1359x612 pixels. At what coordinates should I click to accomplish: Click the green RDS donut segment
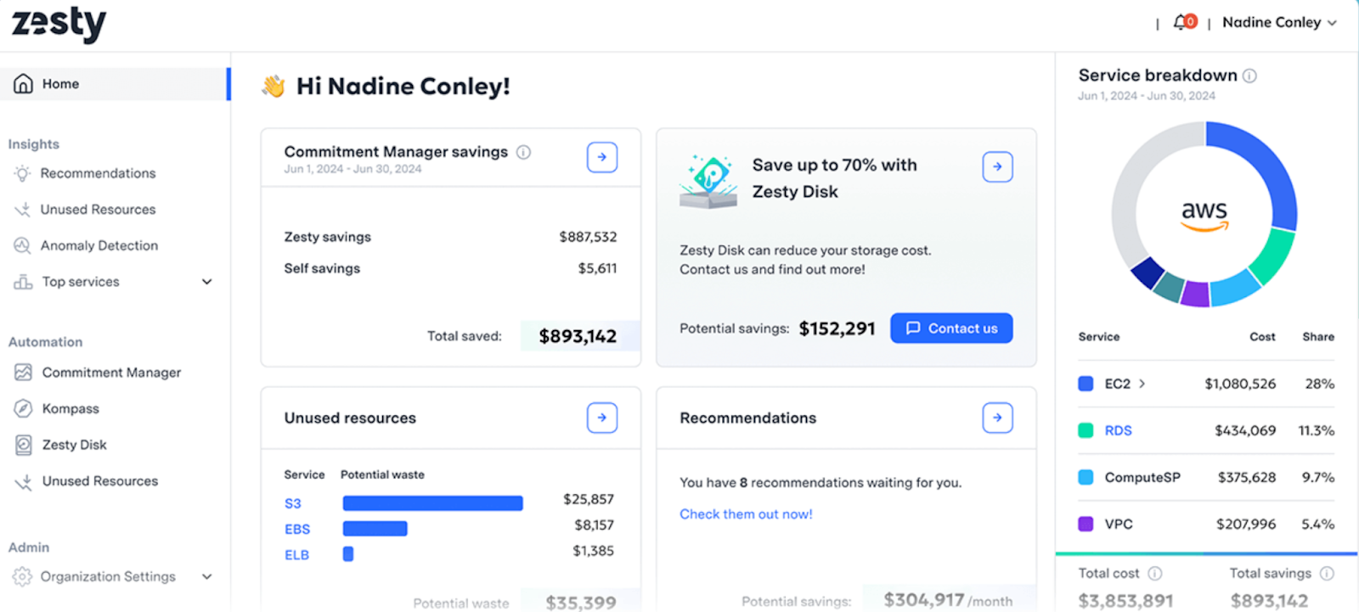coord(1272,257)
